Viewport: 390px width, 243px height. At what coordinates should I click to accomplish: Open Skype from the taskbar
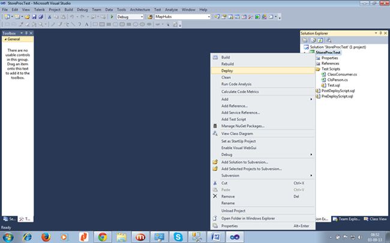point(178,237)
